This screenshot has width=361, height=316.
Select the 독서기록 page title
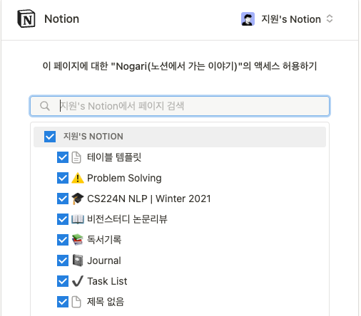(x=104, y=240)
